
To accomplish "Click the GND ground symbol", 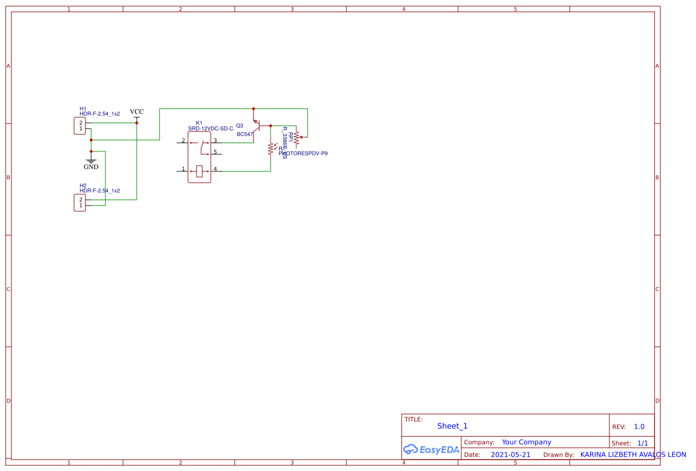I will pyautogui.click(x=91, y=161).
